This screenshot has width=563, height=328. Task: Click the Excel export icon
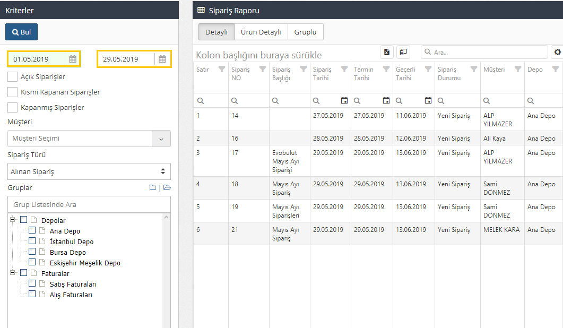387,52
